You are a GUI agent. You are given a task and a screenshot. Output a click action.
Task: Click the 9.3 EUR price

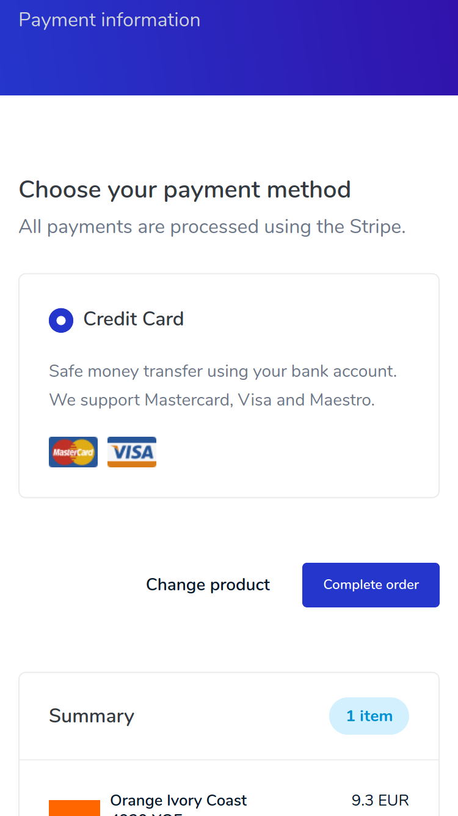click(380, 800)
